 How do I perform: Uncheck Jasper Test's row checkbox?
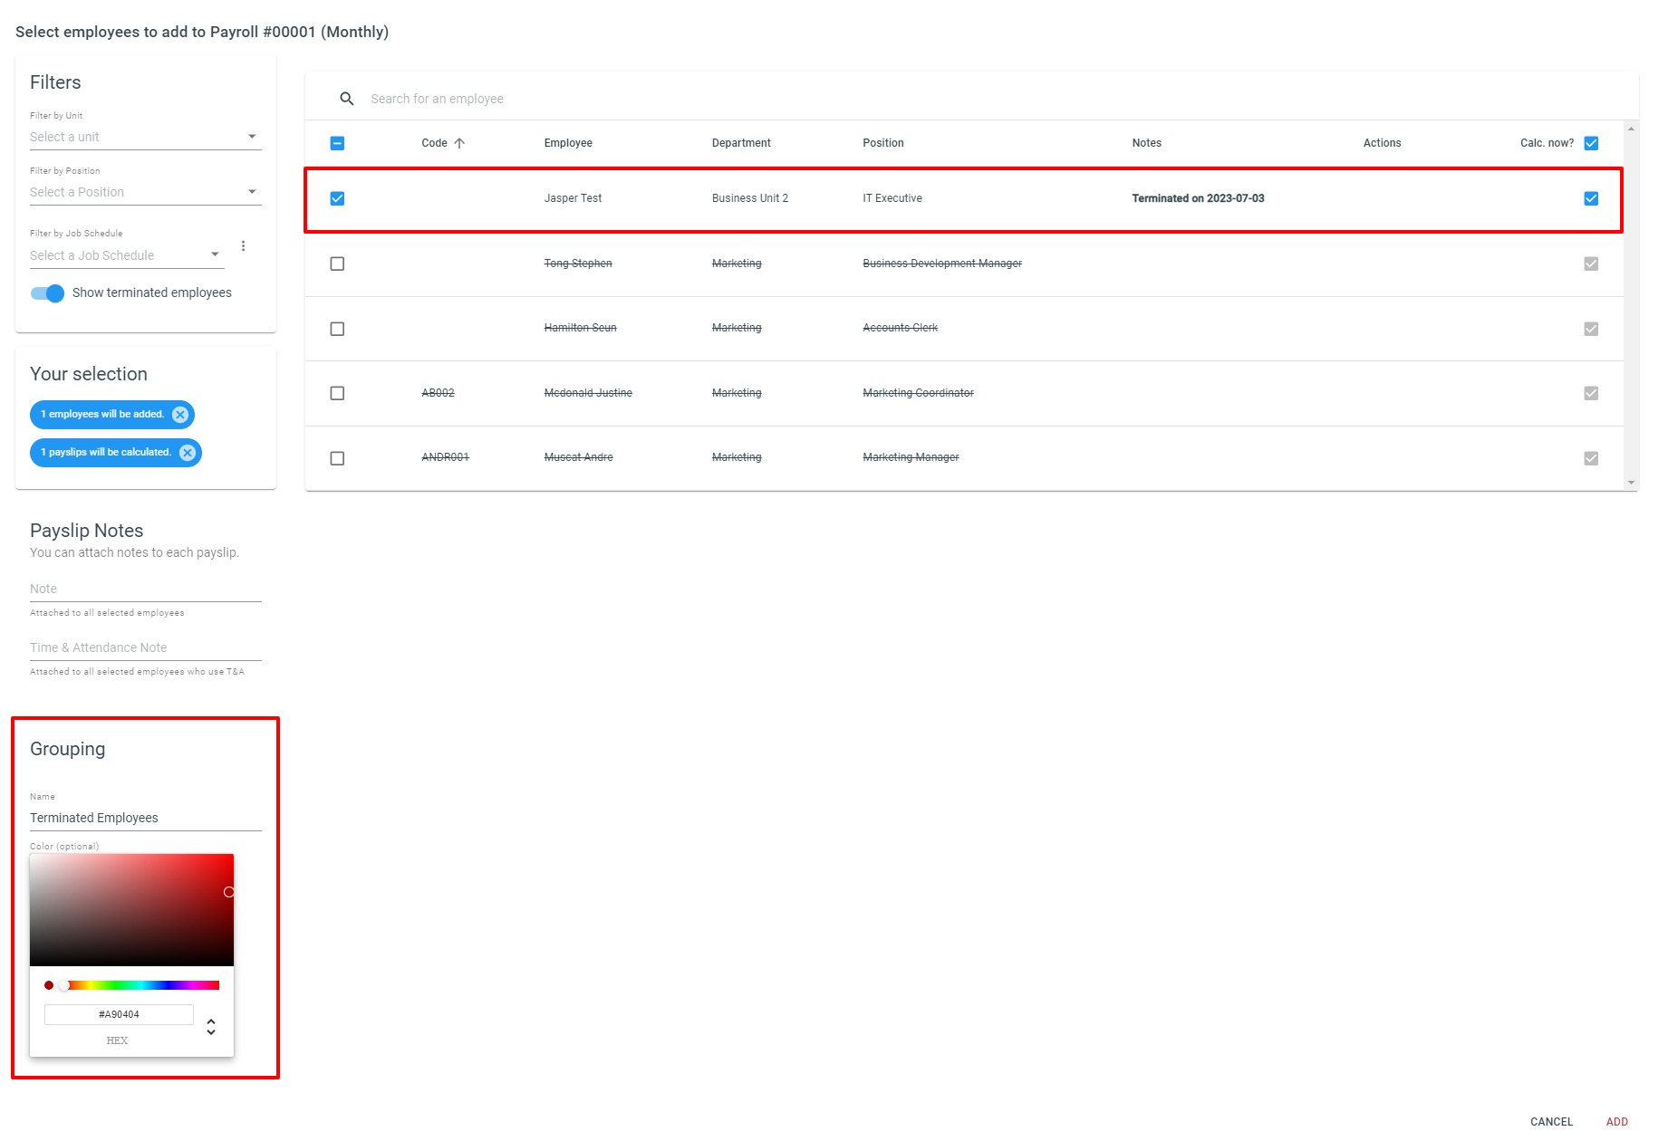coord(337,198)
